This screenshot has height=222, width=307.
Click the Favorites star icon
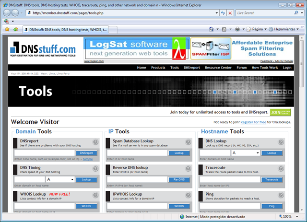coord(7,29)
